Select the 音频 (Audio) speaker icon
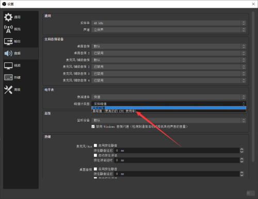The image size is (258, 199). [8, 53]
